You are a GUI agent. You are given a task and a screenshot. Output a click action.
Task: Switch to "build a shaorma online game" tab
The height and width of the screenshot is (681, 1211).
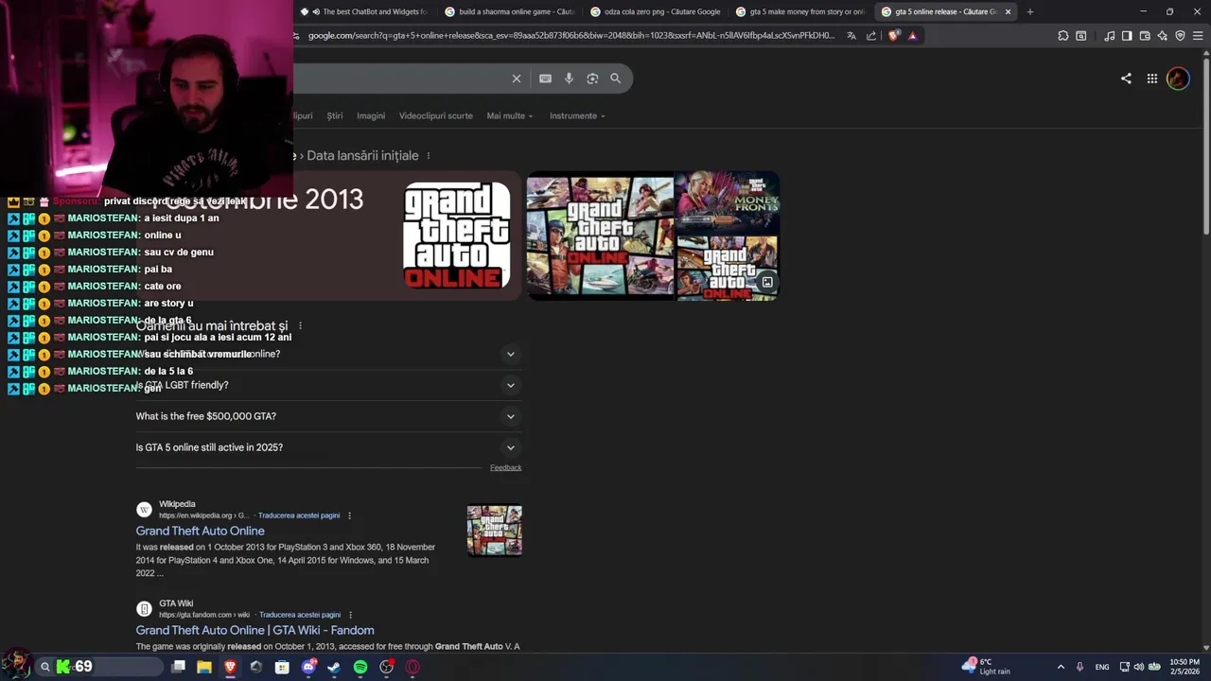coord(509,11)
